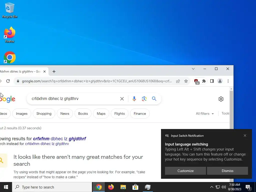The image size is (256, 192).
Task: Select the Chrome address bar URL
Action: point(97,81)
